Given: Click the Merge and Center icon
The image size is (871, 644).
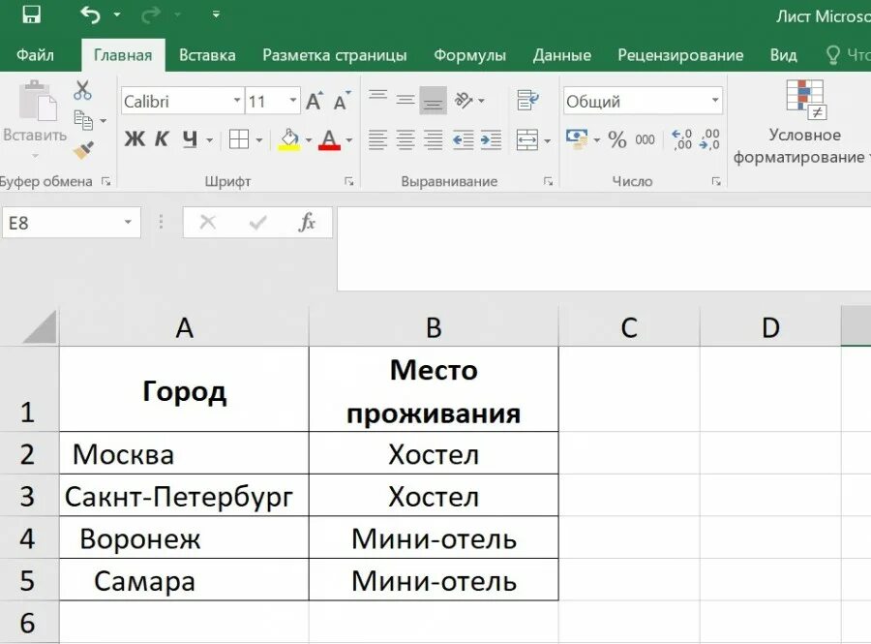Looking at the screenshot, I should coord(527,139).
